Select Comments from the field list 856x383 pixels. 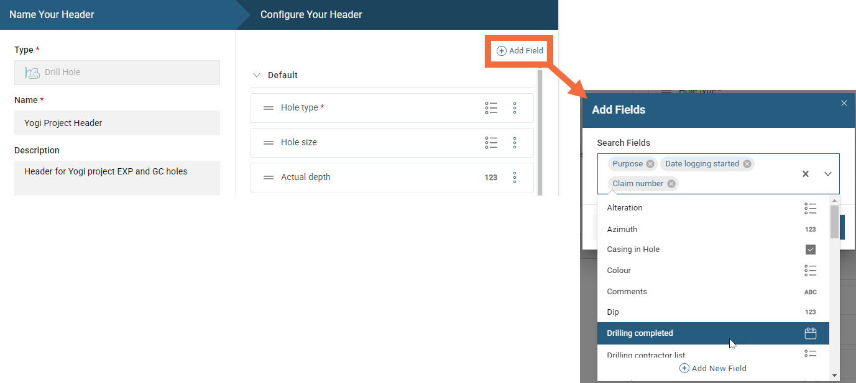pyautogui.click(x=713, y=292)
